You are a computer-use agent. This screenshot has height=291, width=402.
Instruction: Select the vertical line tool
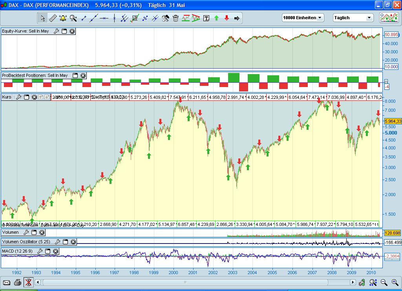pos(114,18)
